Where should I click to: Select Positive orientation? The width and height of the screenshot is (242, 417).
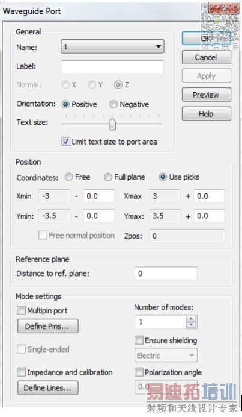point(65,104)
